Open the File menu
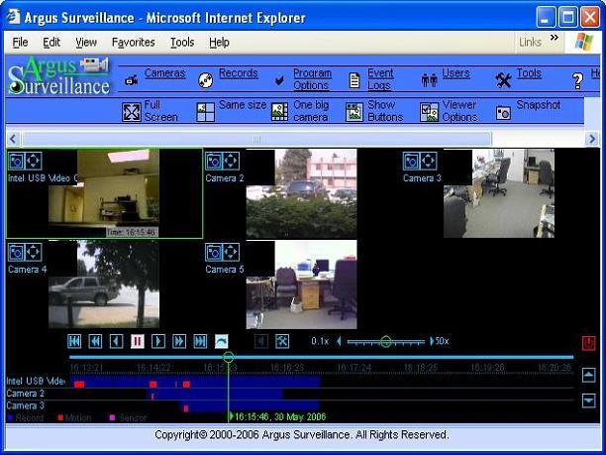606x455 pixels. pyautogui.click(x=20, y=43)
